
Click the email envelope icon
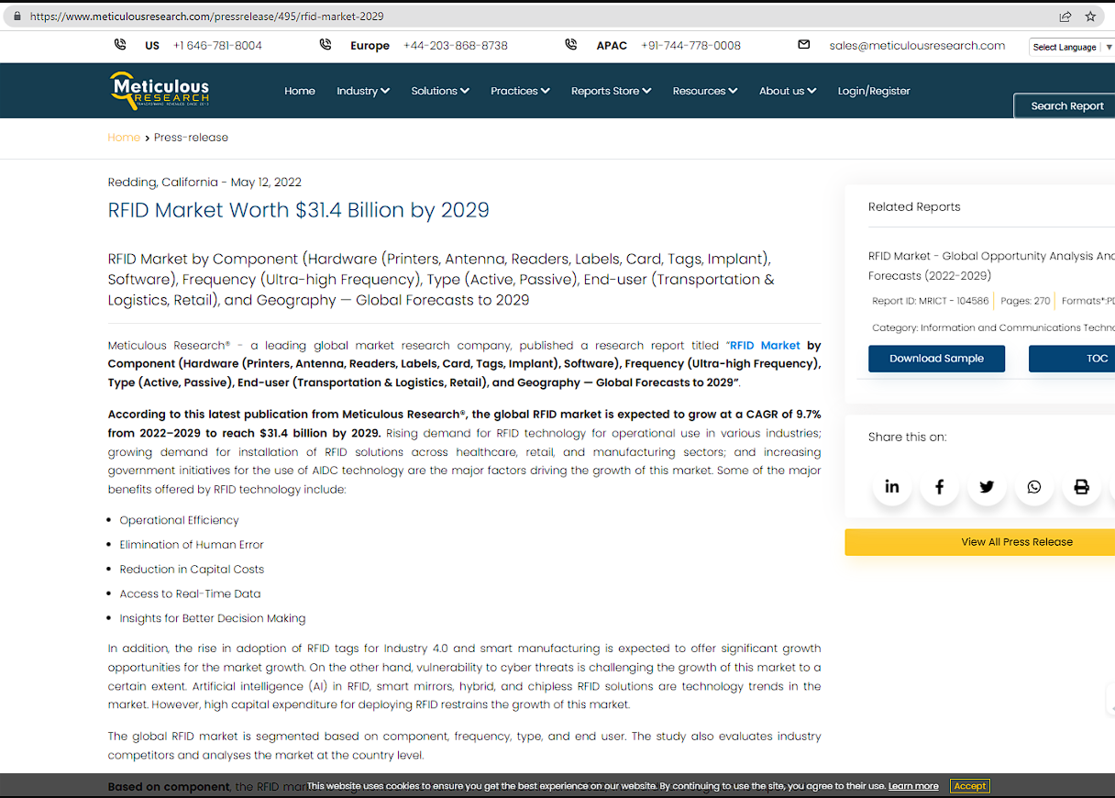pos(804,45)
